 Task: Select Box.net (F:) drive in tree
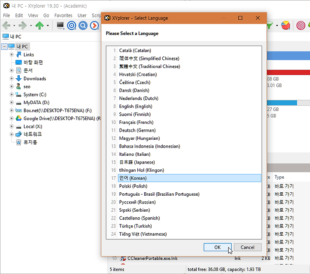[58, 111]
